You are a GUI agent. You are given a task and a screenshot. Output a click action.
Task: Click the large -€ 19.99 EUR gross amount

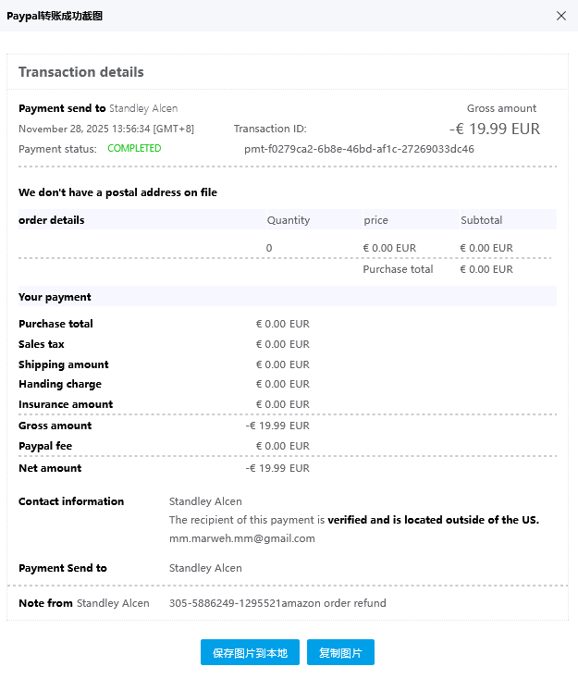coord(495,129)
